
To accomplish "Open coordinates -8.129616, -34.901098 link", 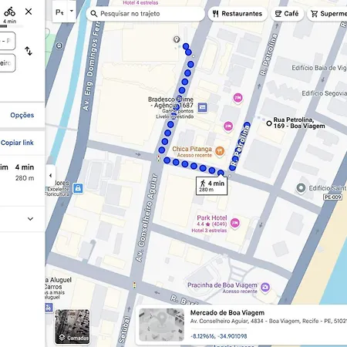I will 219,336.
